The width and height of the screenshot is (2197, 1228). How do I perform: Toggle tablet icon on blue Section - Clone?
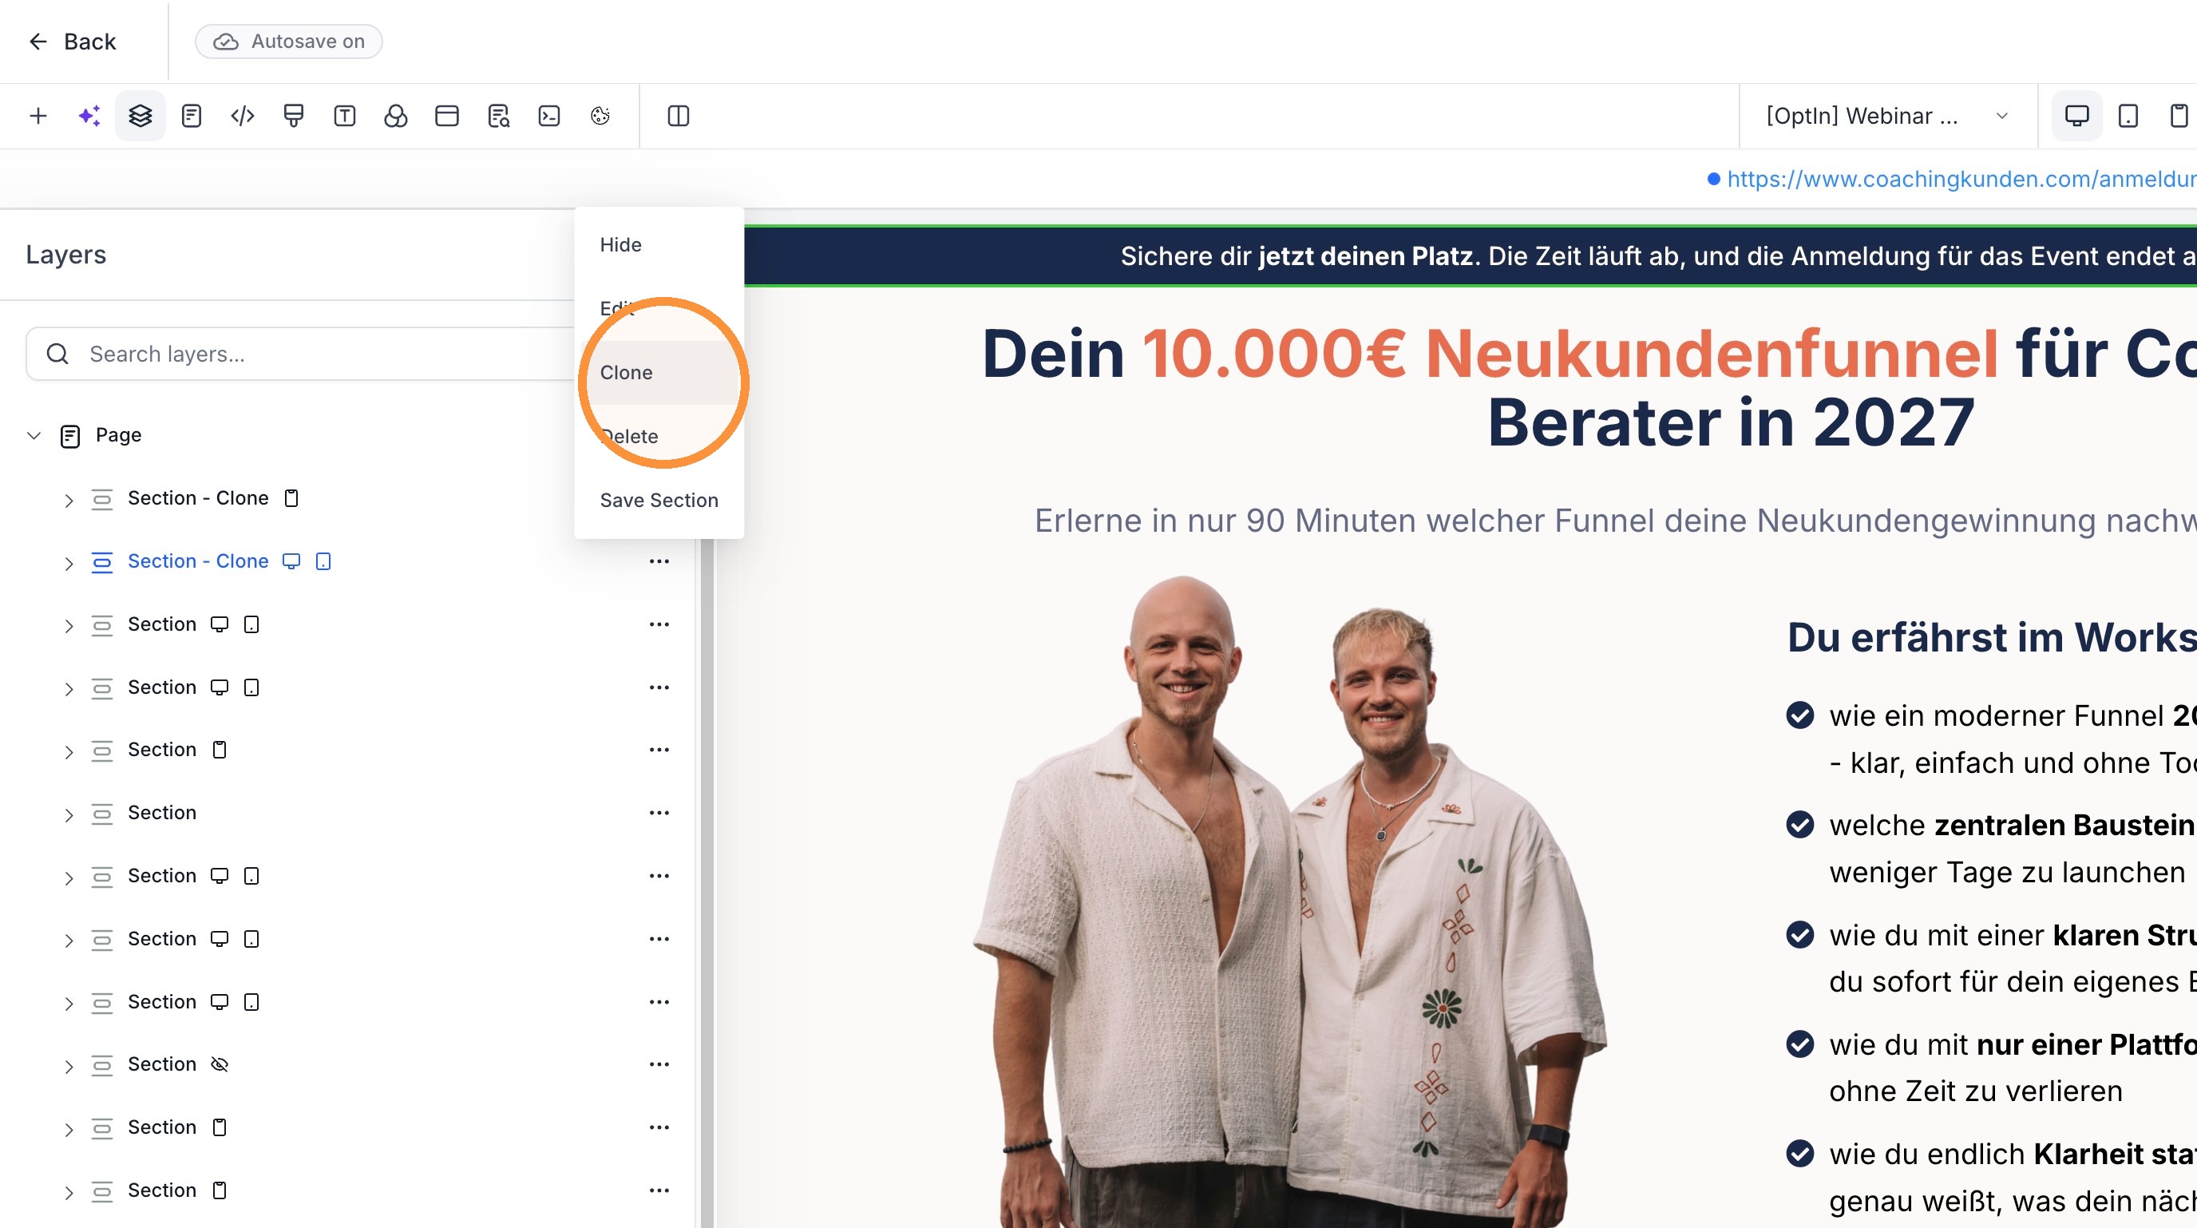[323, 561]
